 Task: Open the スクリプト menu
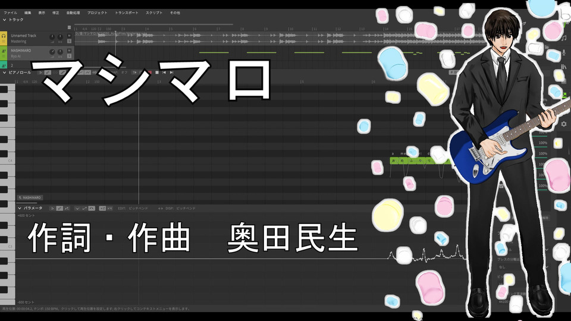point(154,12)
